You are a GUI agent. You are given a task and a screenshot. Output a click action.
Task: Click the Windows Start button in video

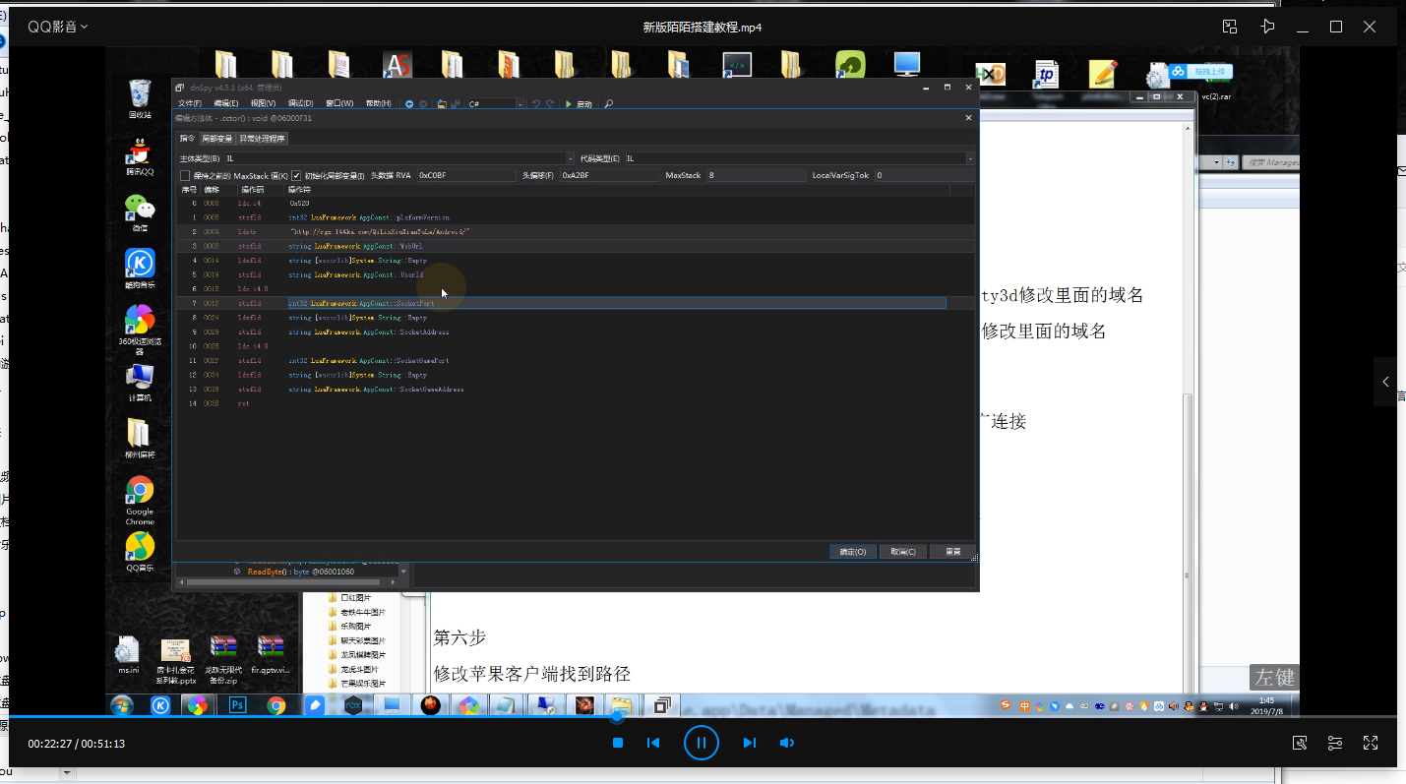click(122, 705)
